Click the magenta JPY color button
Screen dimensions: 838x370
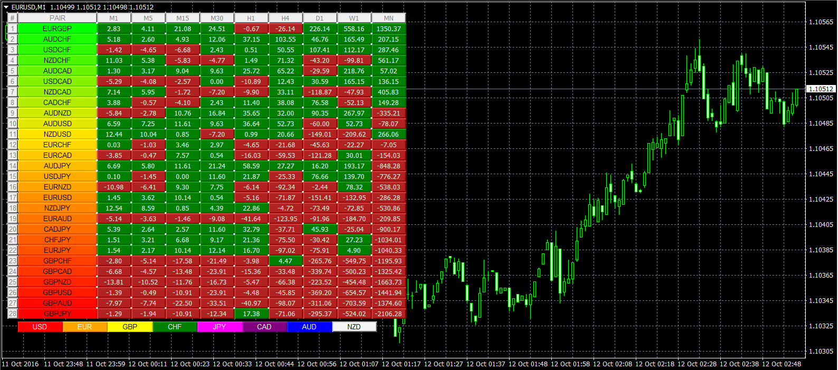[x=220, y=327]
